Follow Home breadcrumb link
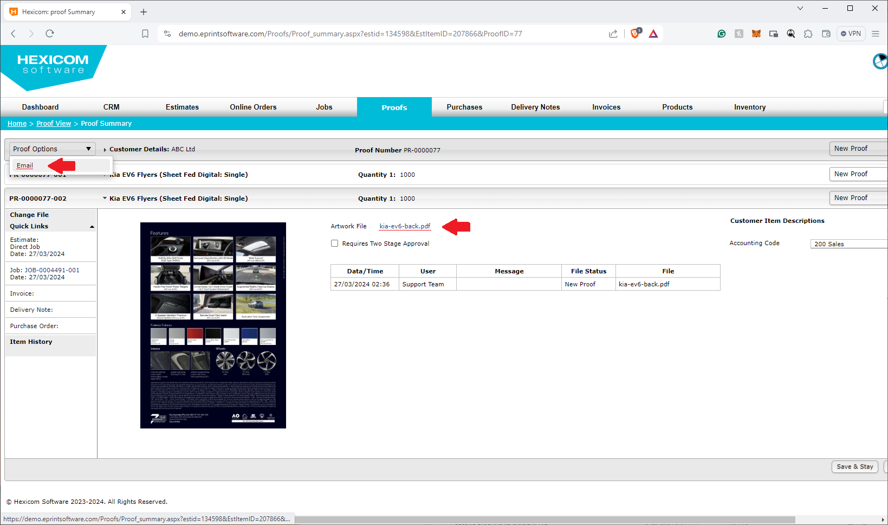888x525 pixels. pyautogui.click(x=17, y=124)
